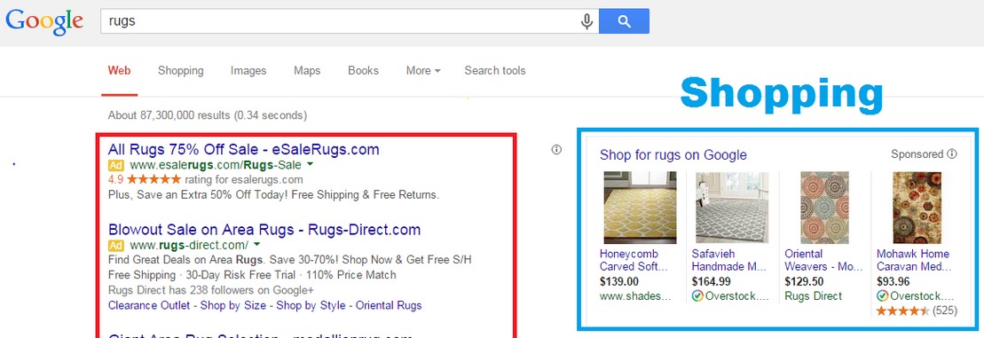Open Search tools options
This screenshot has width=984, height=338.
click(495, 71)
